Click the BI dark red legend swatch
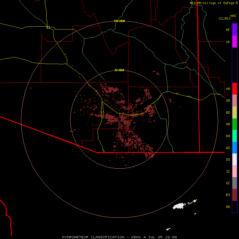The height and width of the screenshot is (239, 239). pos(234,195)
